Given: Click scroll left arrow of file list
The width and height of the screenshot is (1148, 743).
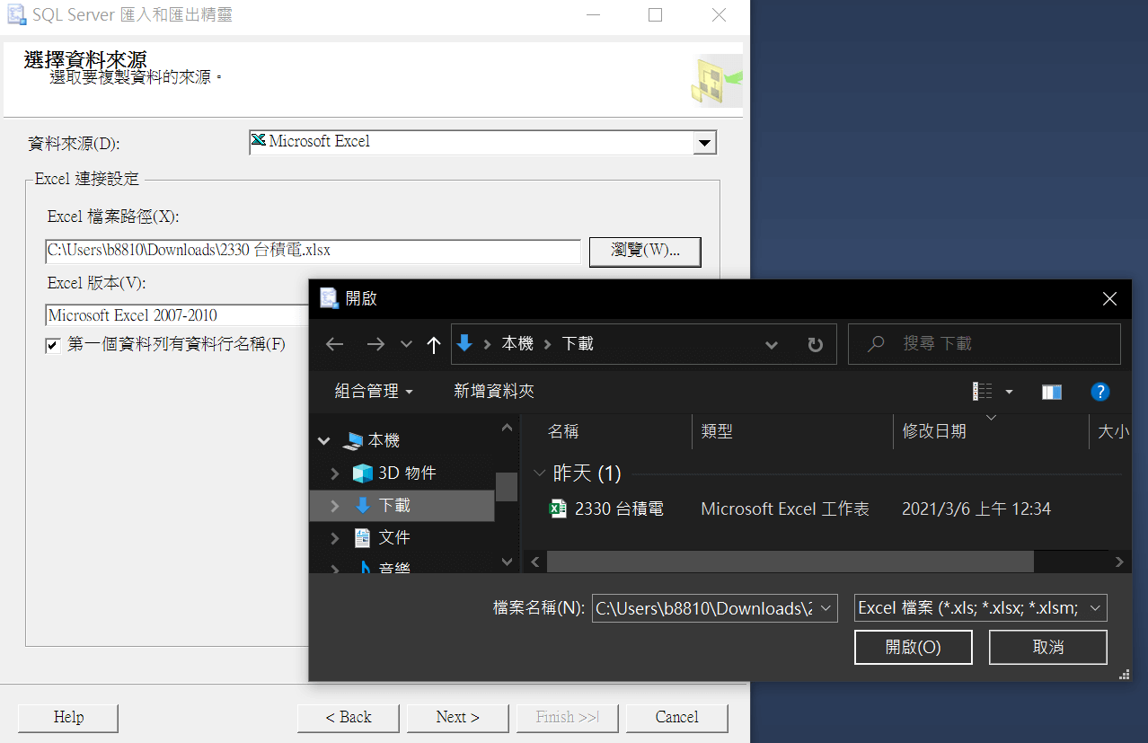Looking at the screenshot, I should pos(535,562).
